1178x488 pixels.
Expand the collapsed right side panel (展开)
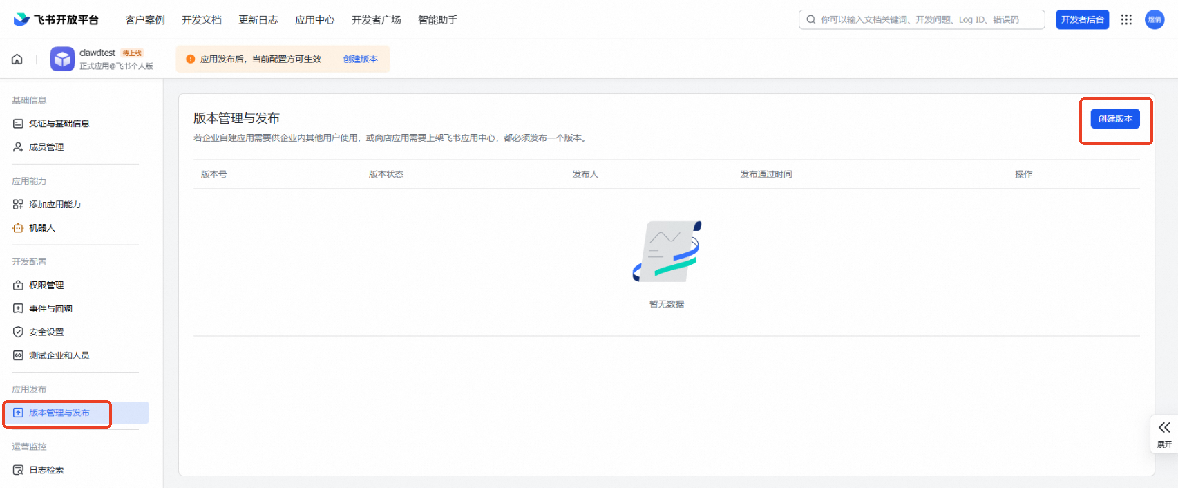tap(1164, 433)
